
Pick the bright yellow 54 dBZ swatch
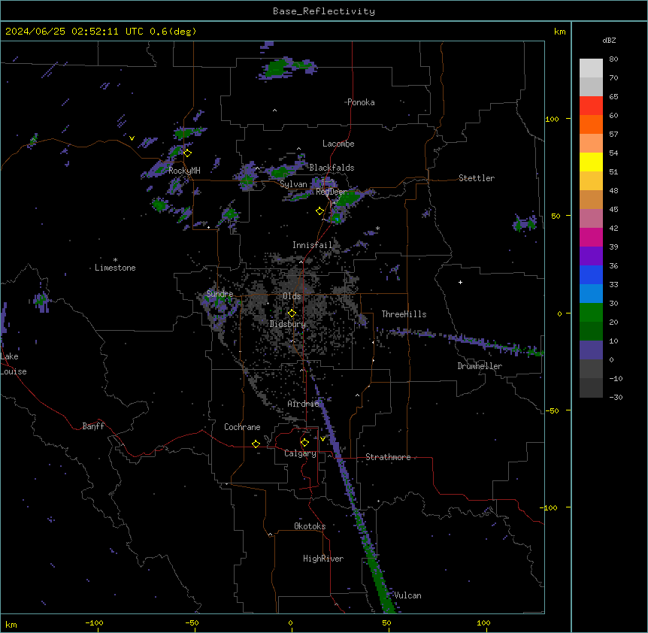tap(591, 162)
